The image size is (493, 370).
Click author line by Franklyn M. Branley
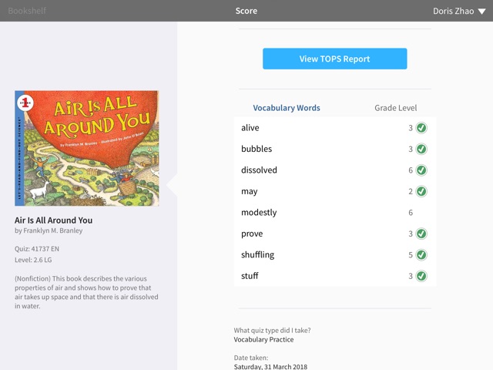click(49, 230)
